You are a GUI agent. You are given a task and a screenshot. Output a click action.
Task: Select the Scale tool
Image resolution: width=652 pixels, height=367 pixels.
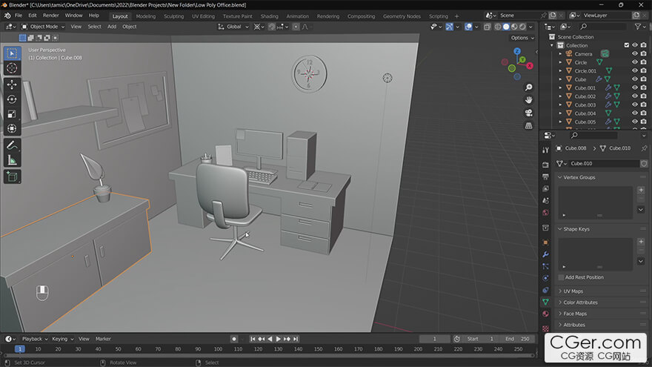click(12, 114)
